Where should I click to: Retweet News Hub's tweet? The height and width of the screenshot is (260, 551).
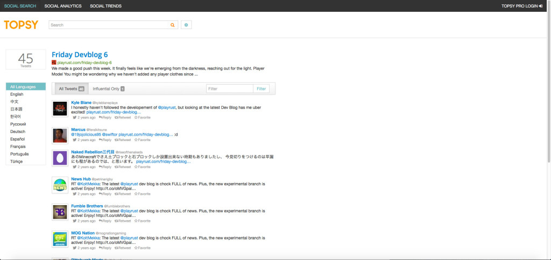[x=123, y=194]
